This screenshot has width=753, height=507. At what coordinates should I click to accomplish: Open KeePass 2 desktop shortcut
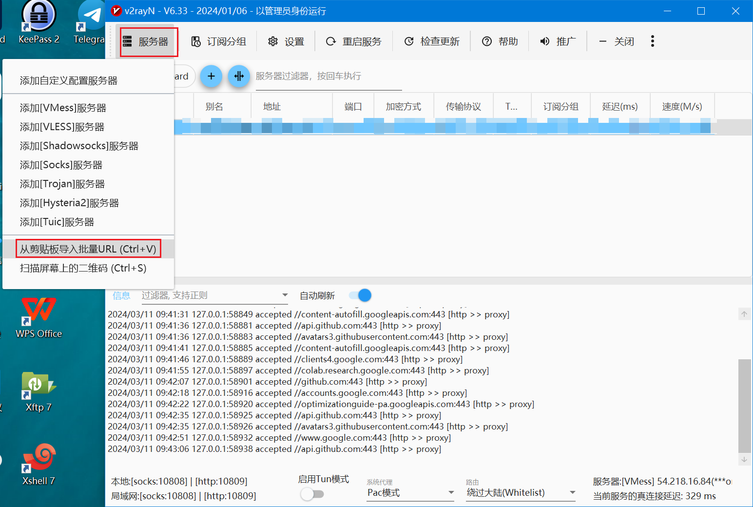[39, 22]
